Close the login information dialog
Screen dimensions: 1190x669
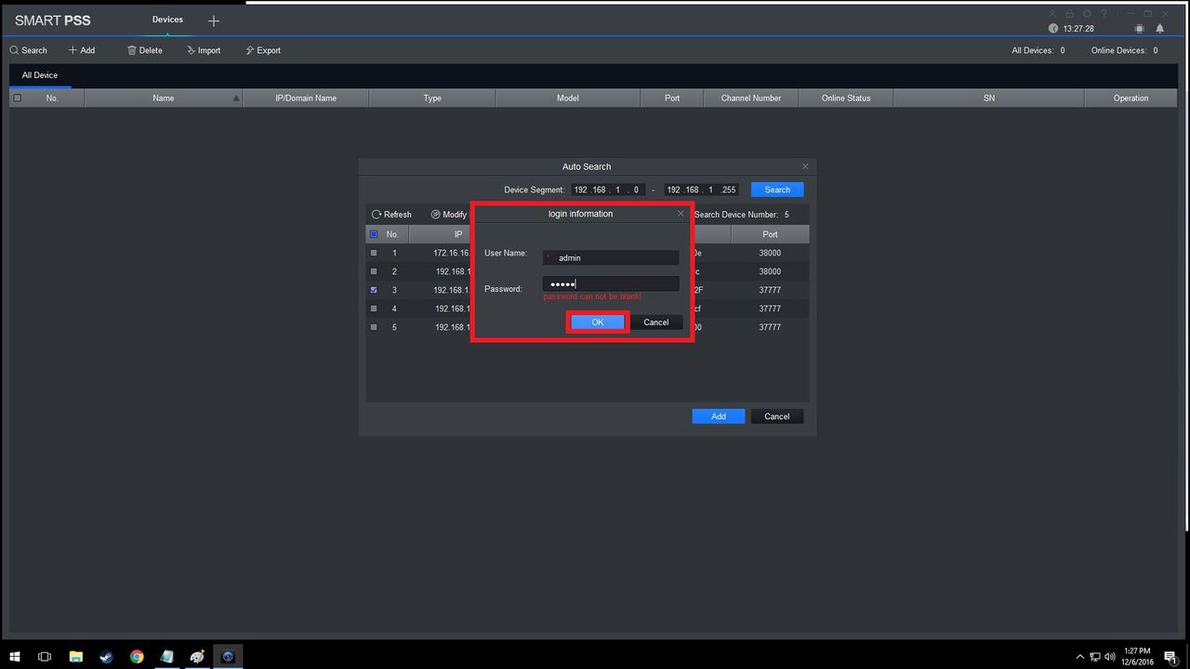681,214
